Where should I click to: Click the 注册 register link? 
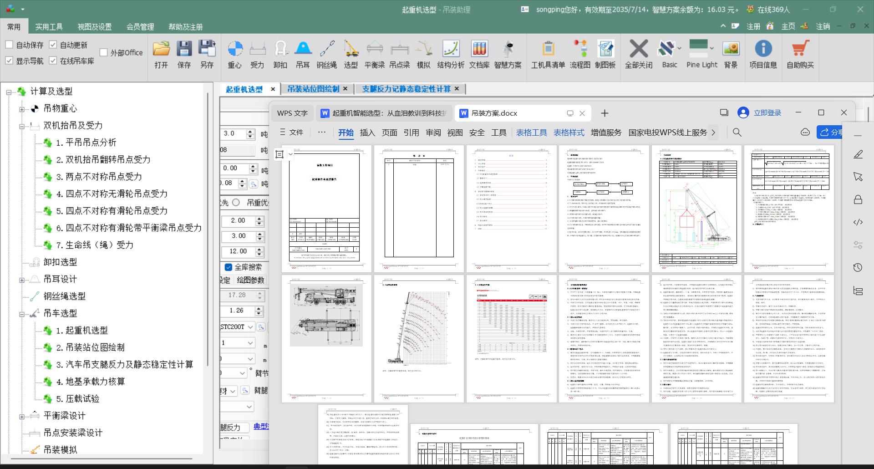pyautogui.click(x=753, y=26)
